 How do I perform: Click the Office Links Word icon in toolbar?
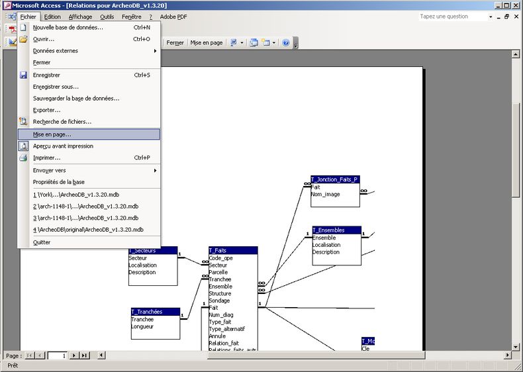click(234, 43)
